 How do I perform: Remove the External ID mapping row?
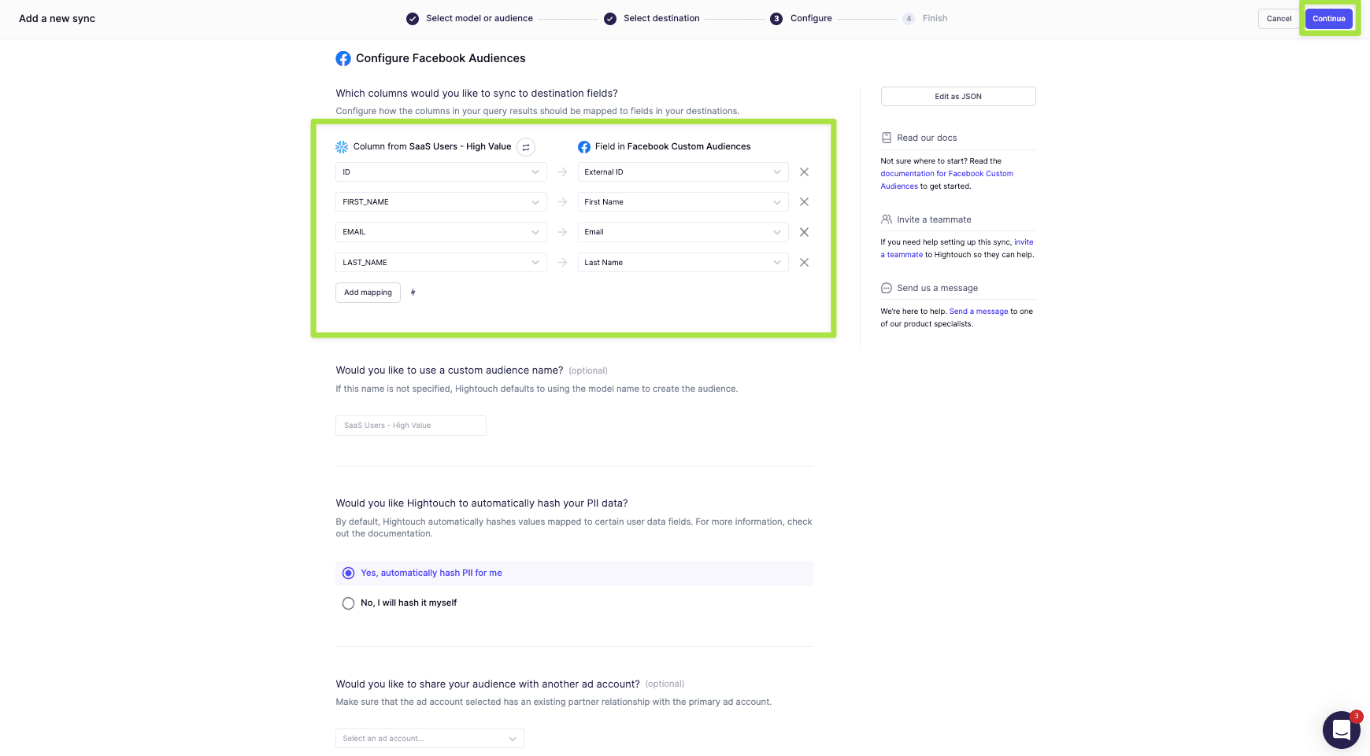tap(804, 172)
